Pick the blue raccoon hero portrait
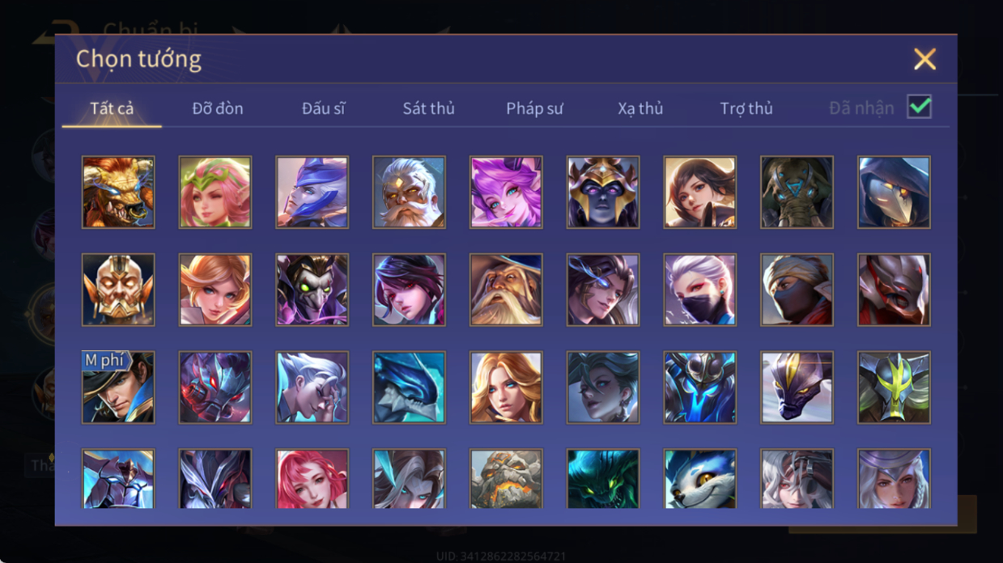The image size is (1003, 563). tap(700, 479)
